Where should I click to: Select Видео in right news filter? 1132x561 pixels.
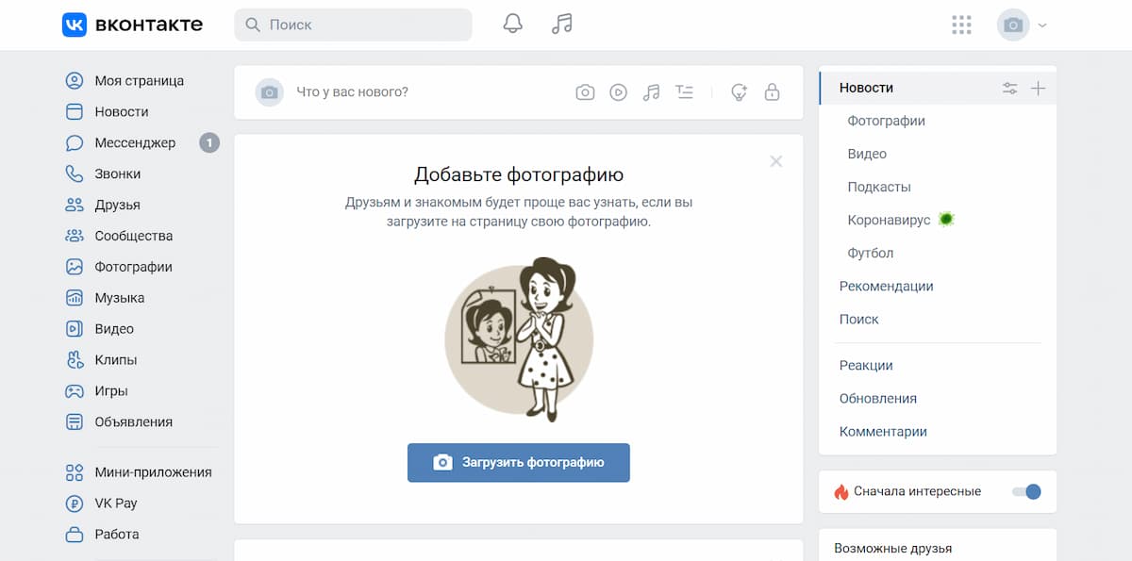(x=867, y=154)
